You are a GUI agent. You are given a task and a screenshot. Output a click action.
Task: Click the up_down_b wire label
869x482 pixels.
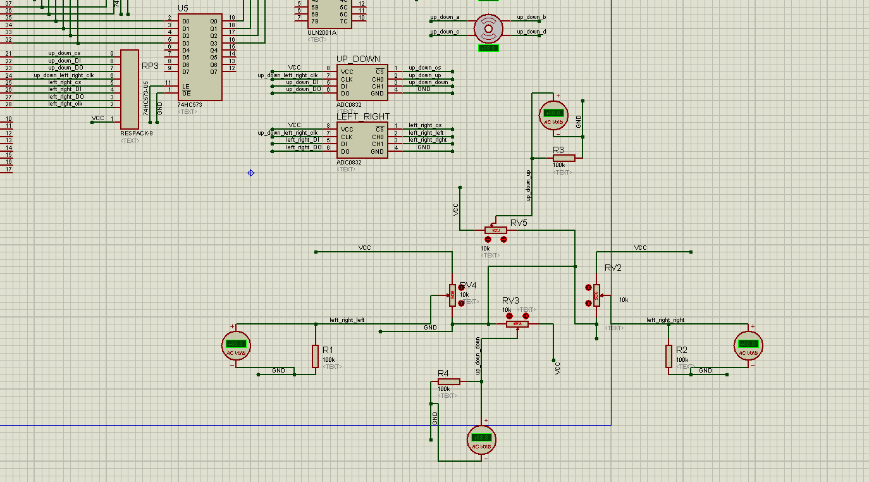point(531,17)
